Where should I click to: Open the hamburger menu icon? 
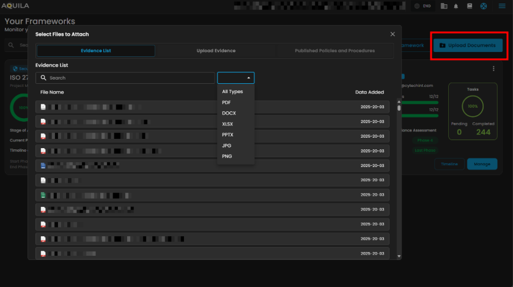(x=502, y=6)
